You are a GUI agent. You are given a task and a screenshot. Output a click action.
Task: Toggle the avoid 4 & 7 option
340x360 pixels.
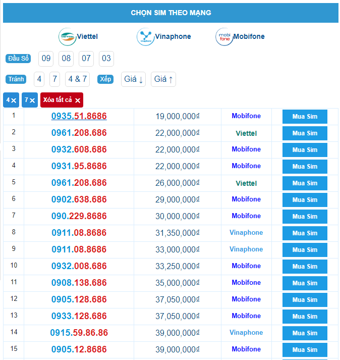point(78,79)
